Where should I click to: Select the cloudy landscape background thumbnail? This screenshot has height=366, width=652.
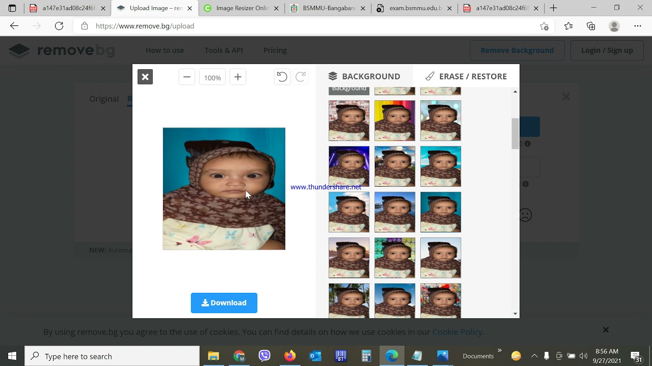pyautogui.click(x=395, y=166)
